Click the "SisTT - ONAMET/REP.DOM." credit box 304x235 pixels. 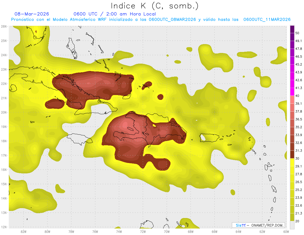click(258, 225)
